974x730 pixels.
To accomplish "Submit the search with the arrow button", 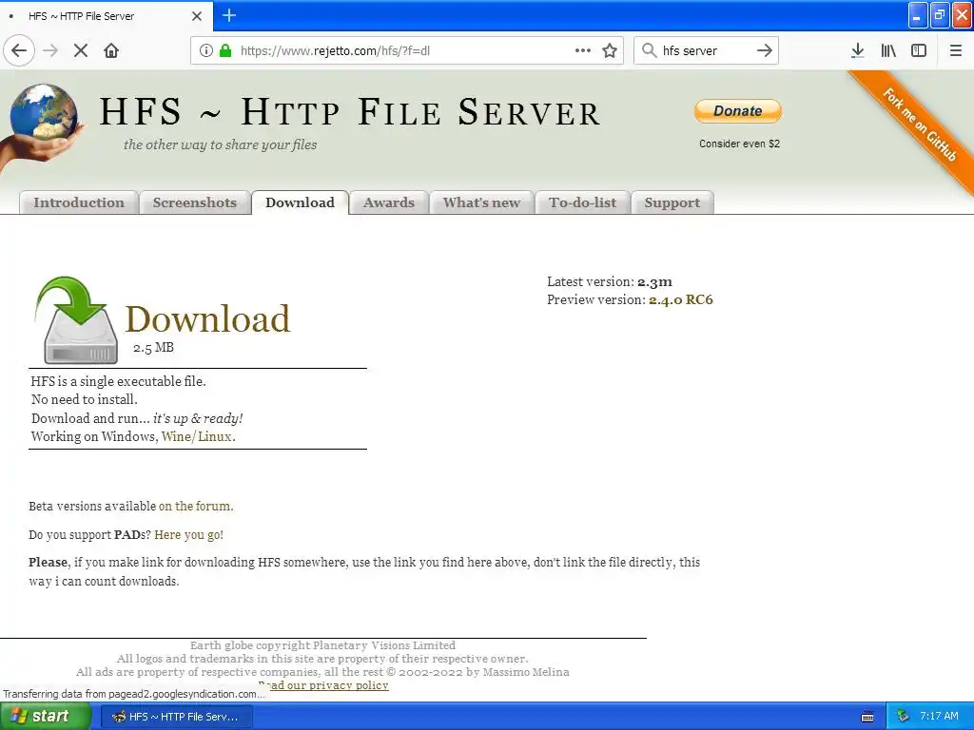I will (x=765, y=50).
